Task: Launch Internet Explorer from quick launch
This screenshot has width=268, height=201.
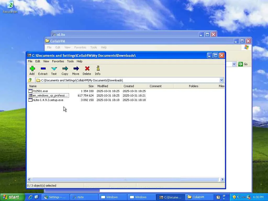Action: (x=30, y=197)
